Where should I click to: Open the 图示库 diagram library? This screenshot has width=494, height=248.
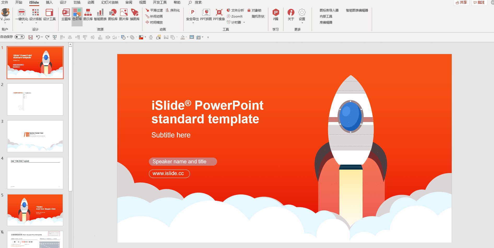pos(88,14)
